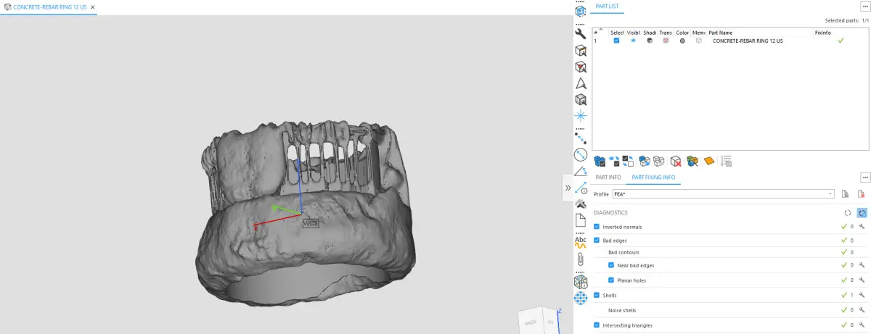This screenshot has width=871, height=334.
Task: Open the wrench fixing tool in sidebar
Action: tap(580, 35)
